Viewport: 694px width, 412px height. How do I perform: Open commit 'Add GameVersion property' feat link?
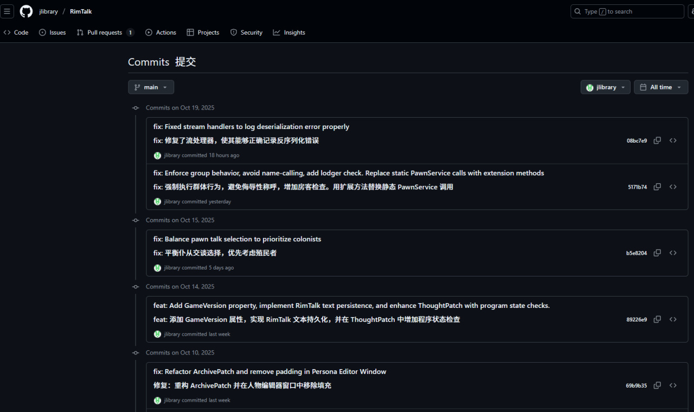point(351,306)
